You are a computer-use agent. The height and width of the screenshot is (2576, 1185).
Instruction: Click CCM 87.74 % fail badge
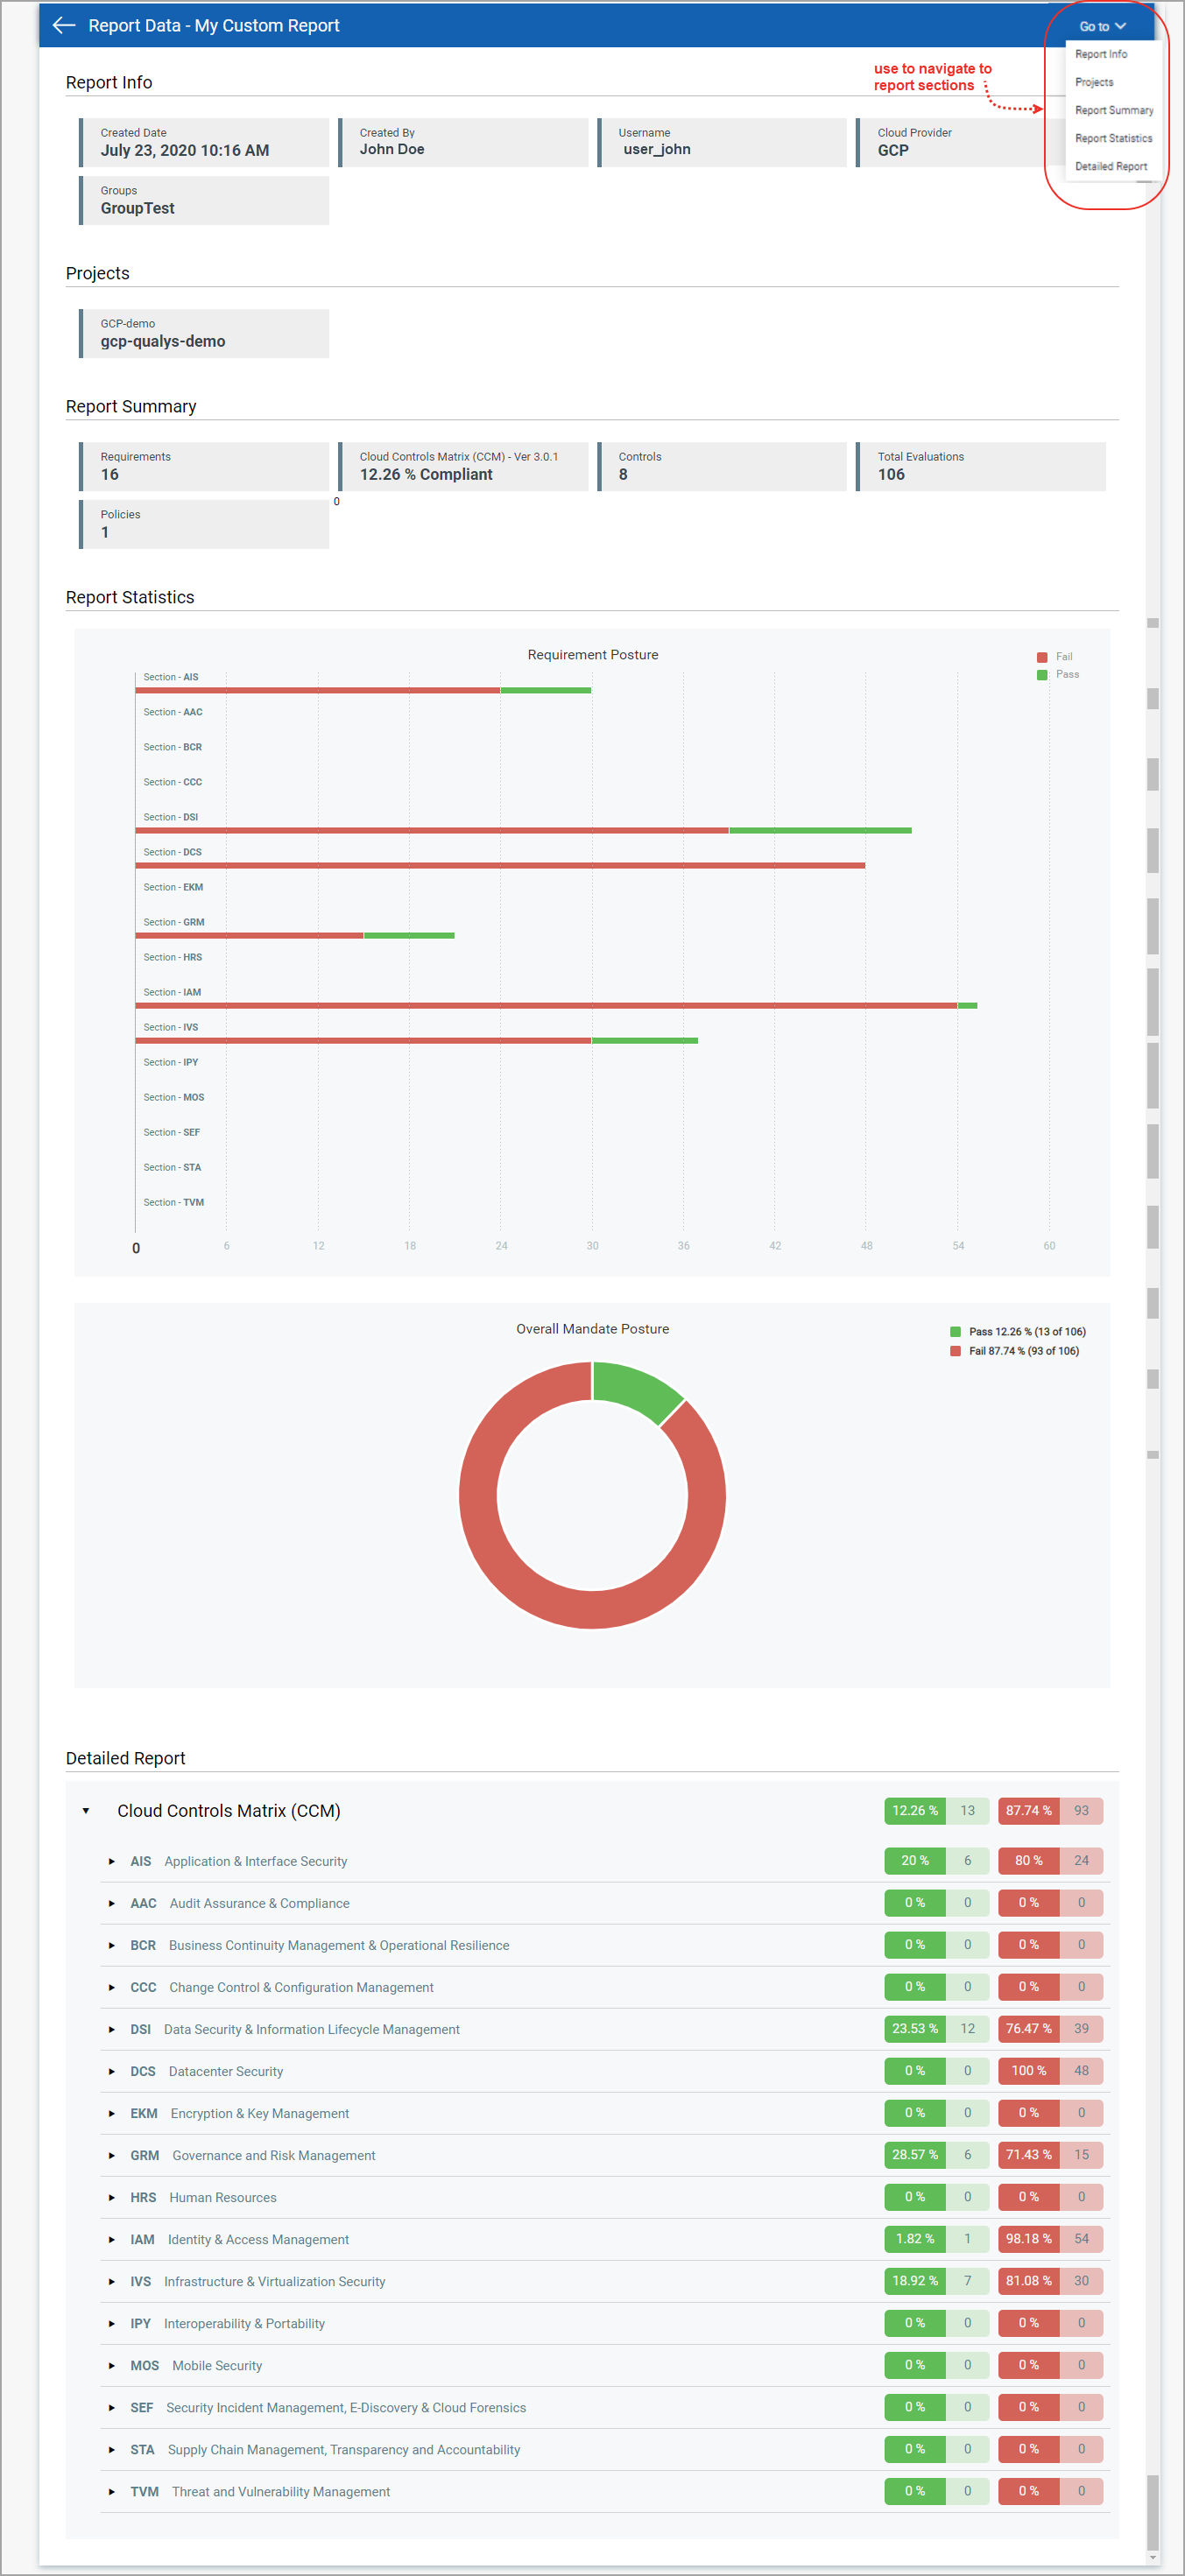click(1029, 1810)
